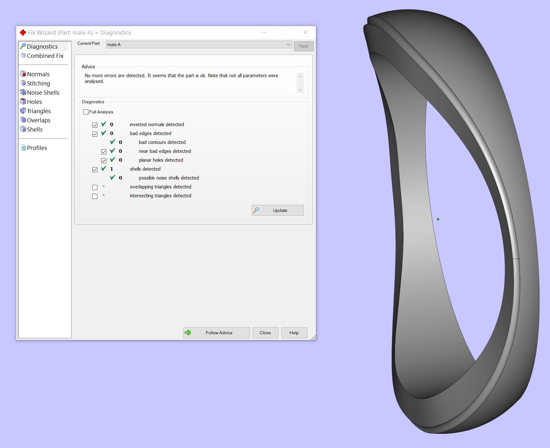Close the Fix Wizard with Close button

(x=265, y=333)
